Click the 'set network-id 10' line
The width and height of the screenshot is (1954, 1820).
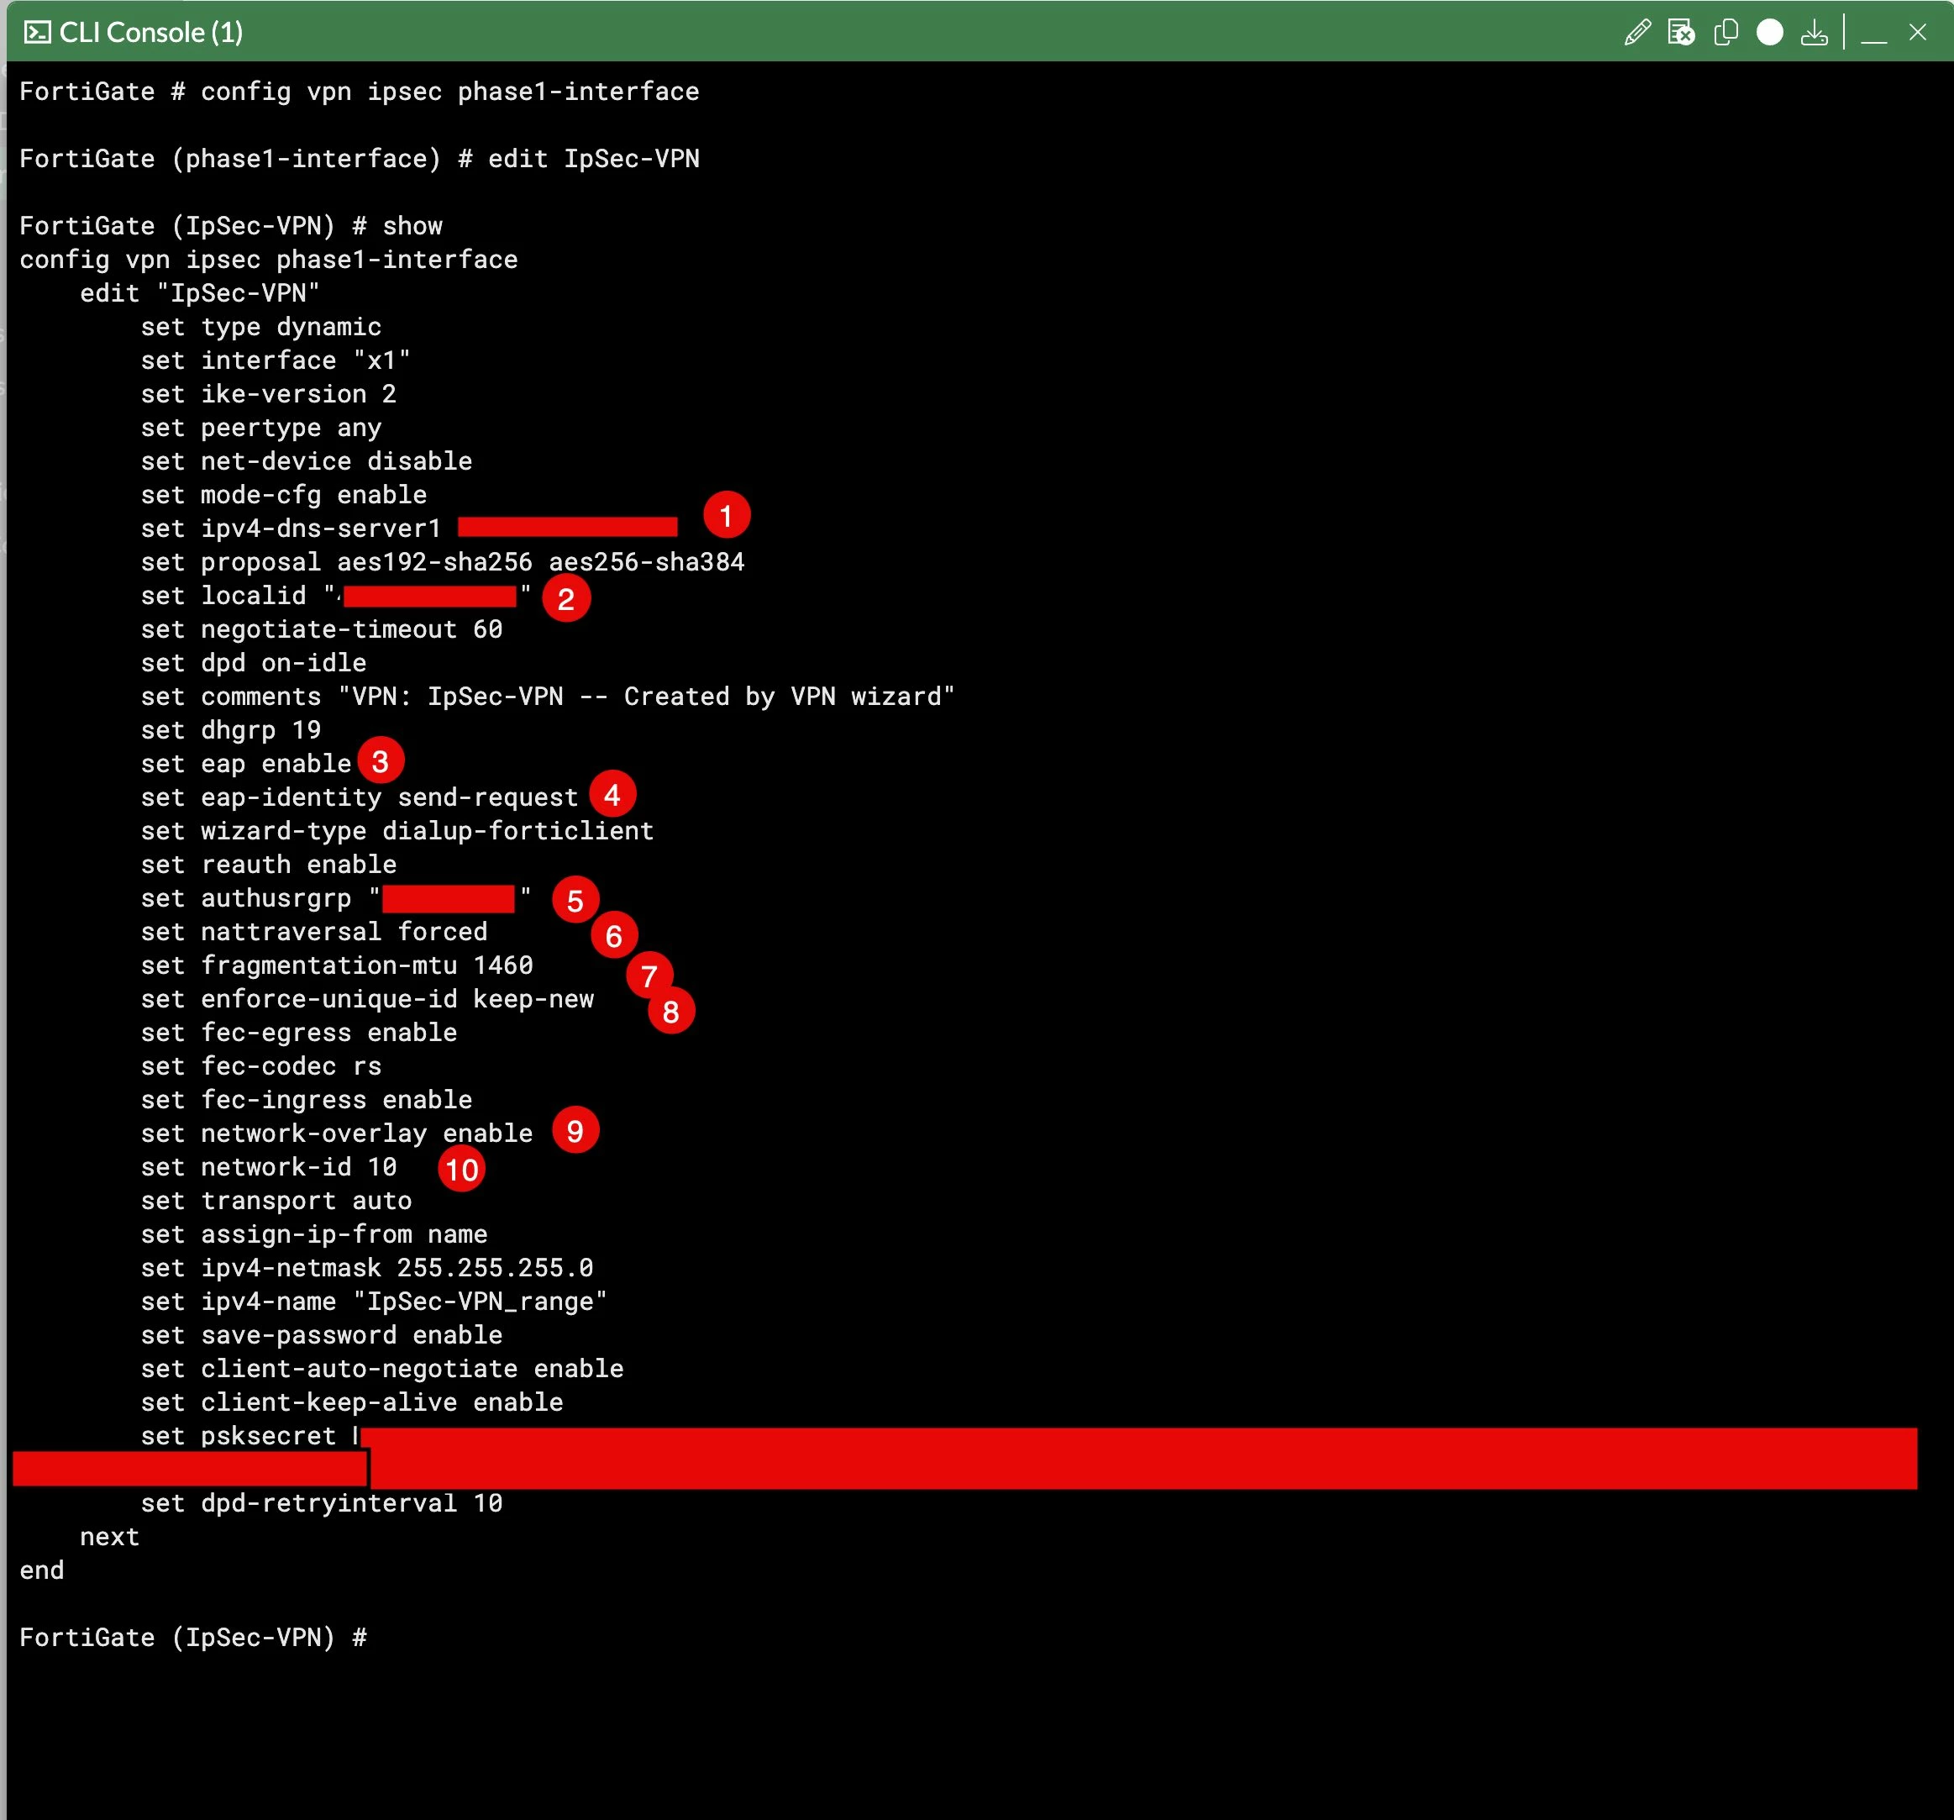[x=268, y=1167]
